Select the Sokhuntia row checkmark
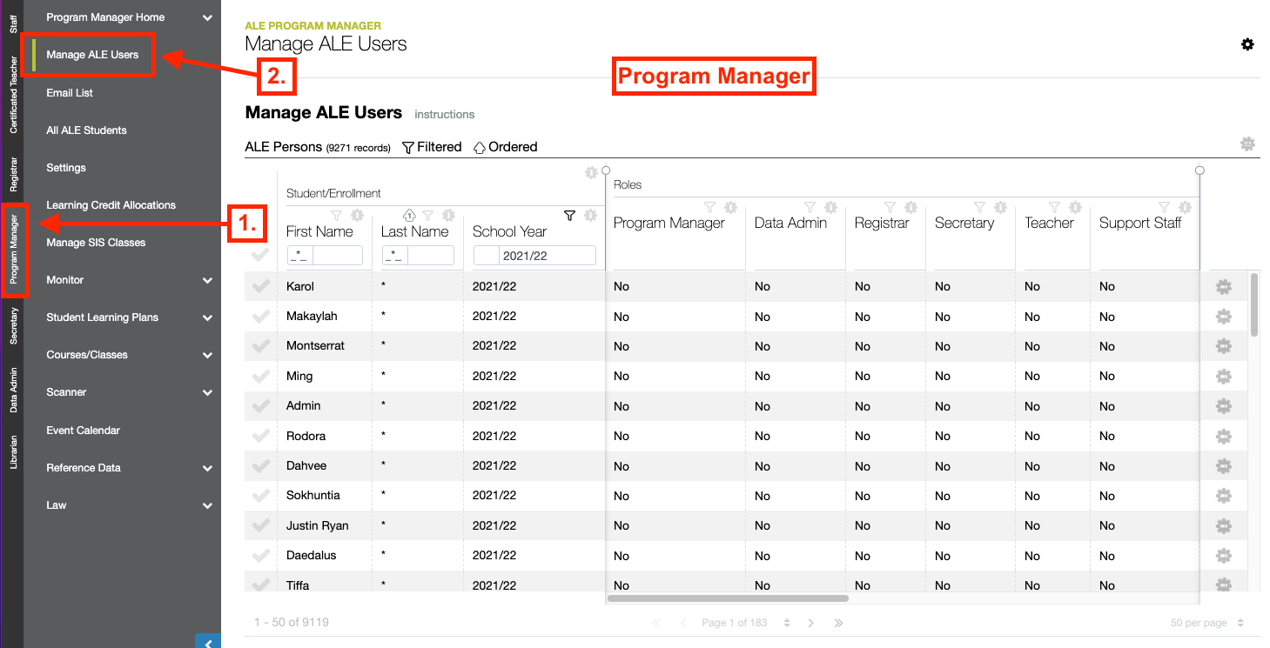1270x648 pixels. 260,496
